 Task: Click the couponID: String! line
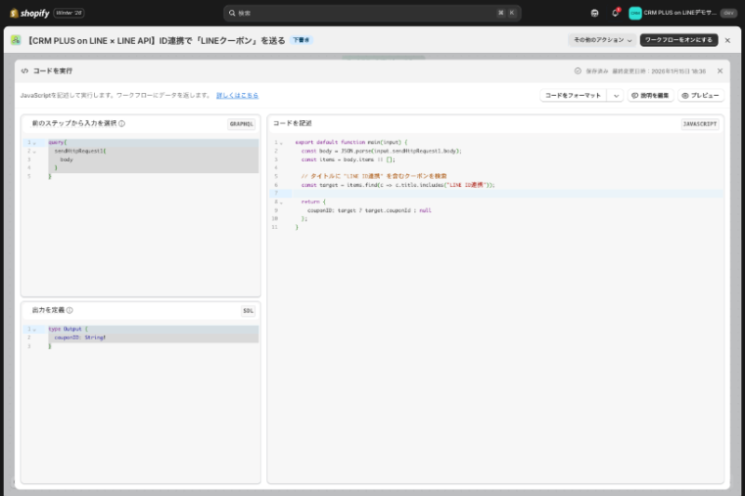(80, 338)
